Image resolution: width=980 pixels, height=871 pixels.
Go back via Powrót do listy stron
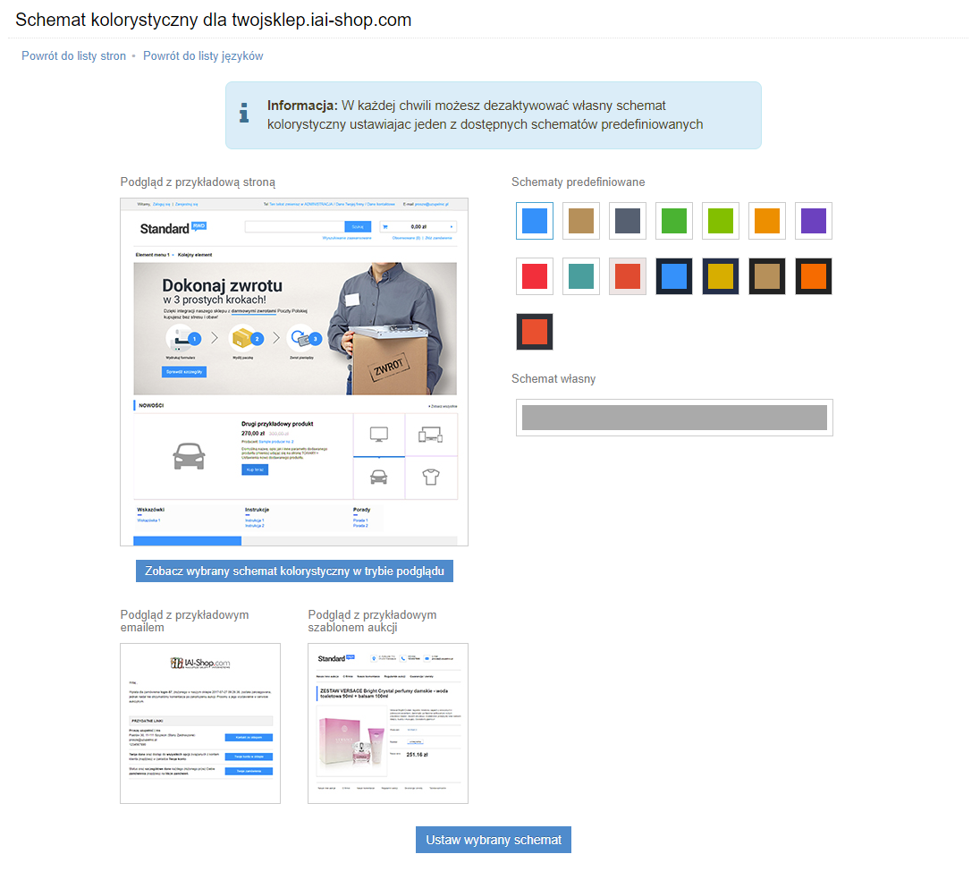point(73,55)
